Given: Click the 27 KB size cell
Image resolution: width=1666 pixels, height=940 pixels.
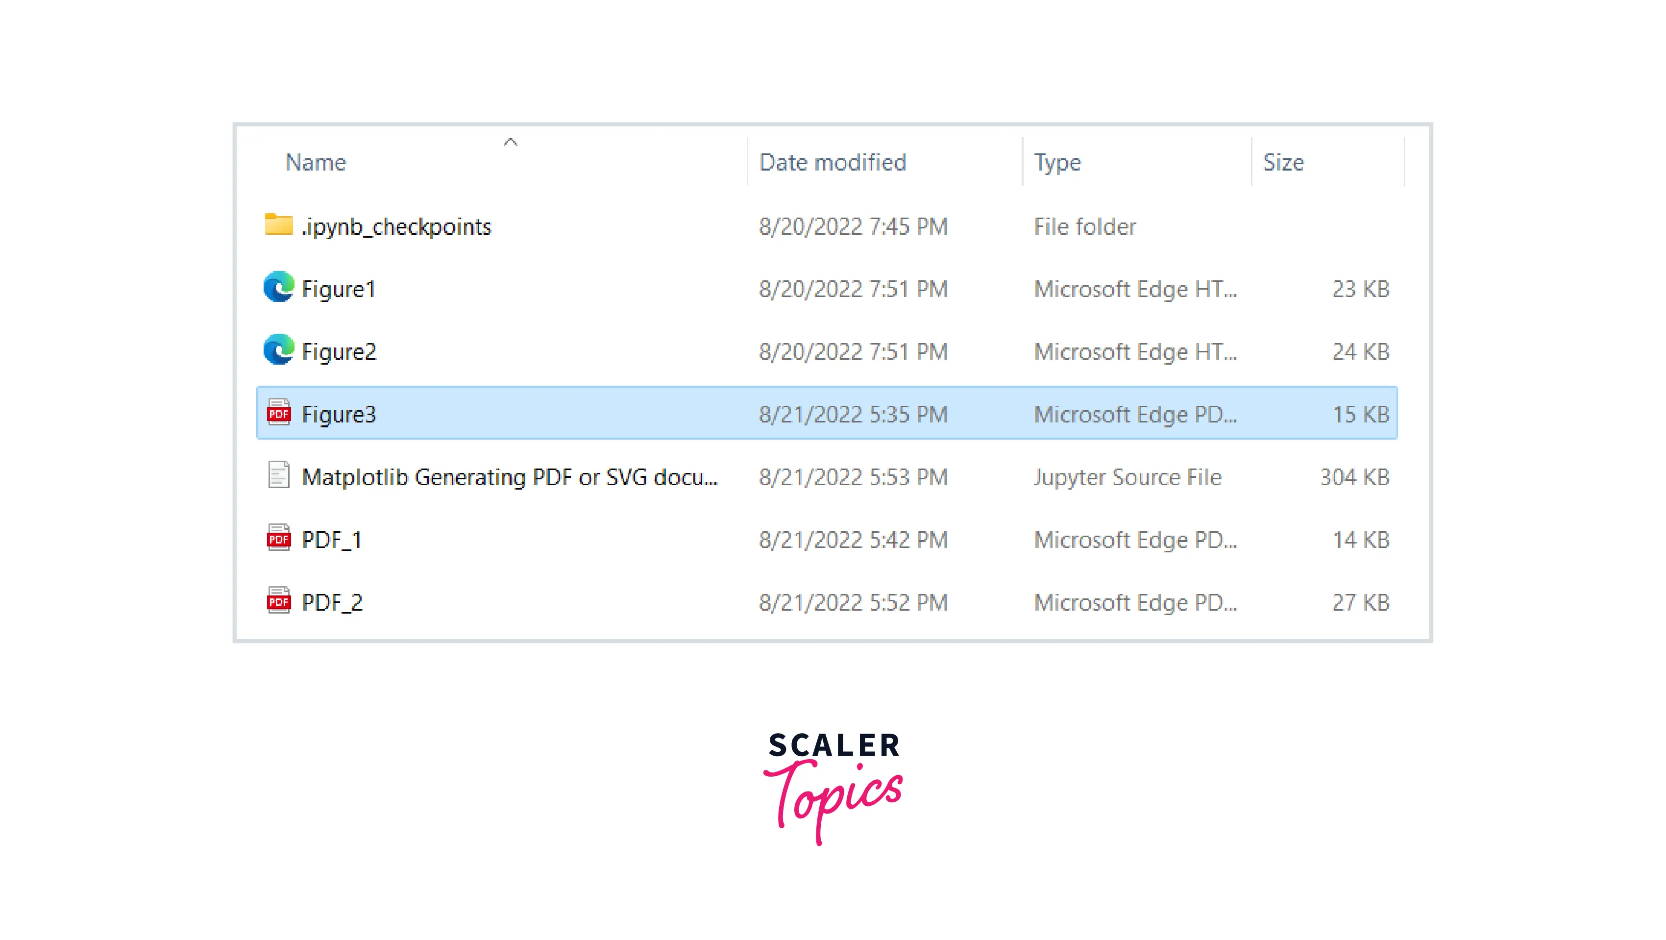Looking at the screenshot, I should click(1361, 602).
